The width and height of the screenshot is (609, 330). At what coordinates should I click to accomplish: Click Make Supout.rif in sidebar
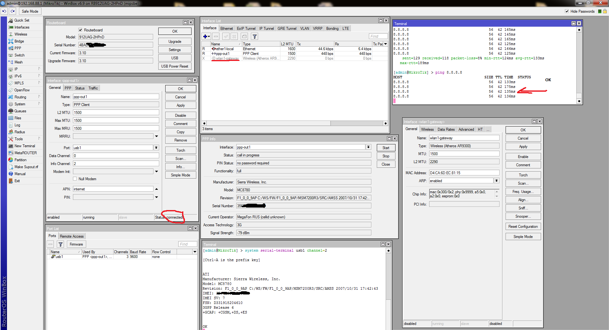[26, 167]
